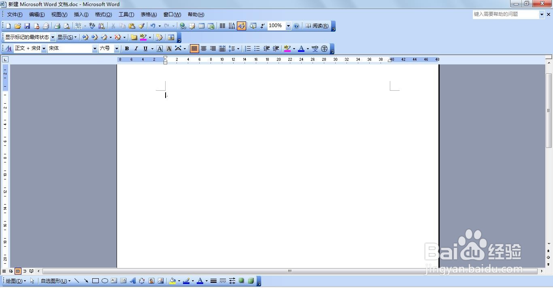Click the help question input field
553x288 pixels.
tap(506, 14)
